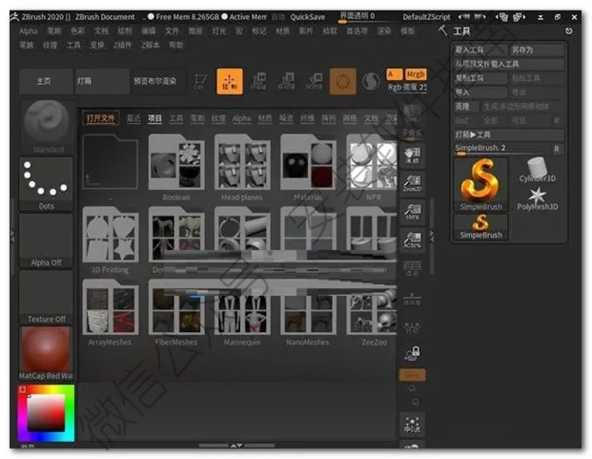Viewport: 592px width, 459px height.
Task: Select the Standard brush thumbnail
Action: [x=47, y=128]
